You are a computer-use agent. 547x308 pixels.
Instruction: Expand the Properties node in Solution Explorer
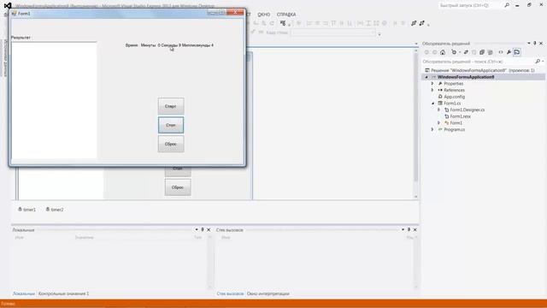tap(432, 84)
